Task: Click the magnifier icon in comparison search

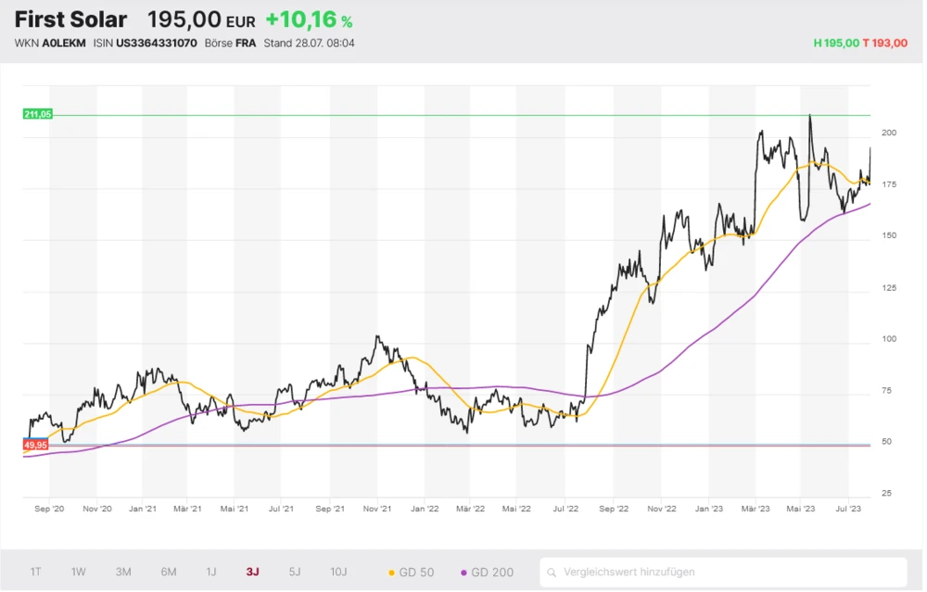Action: pos(552,573)
